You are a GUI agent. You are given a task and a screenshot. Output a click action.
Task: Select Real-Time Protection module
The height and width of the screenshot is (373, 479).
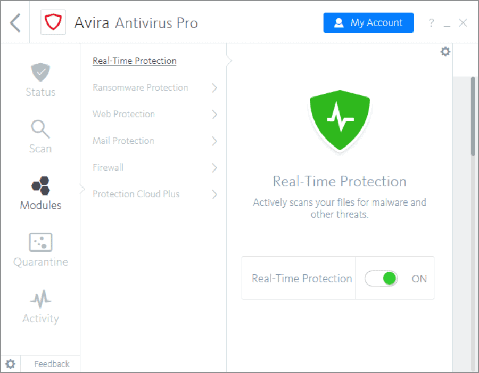[135, 61]
